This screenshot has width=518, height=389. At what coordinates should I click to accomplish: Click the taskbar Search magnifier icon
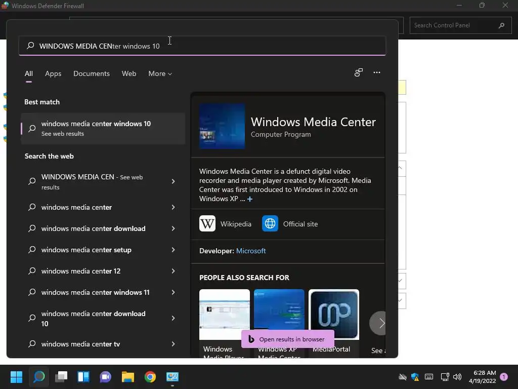[38, 377]
